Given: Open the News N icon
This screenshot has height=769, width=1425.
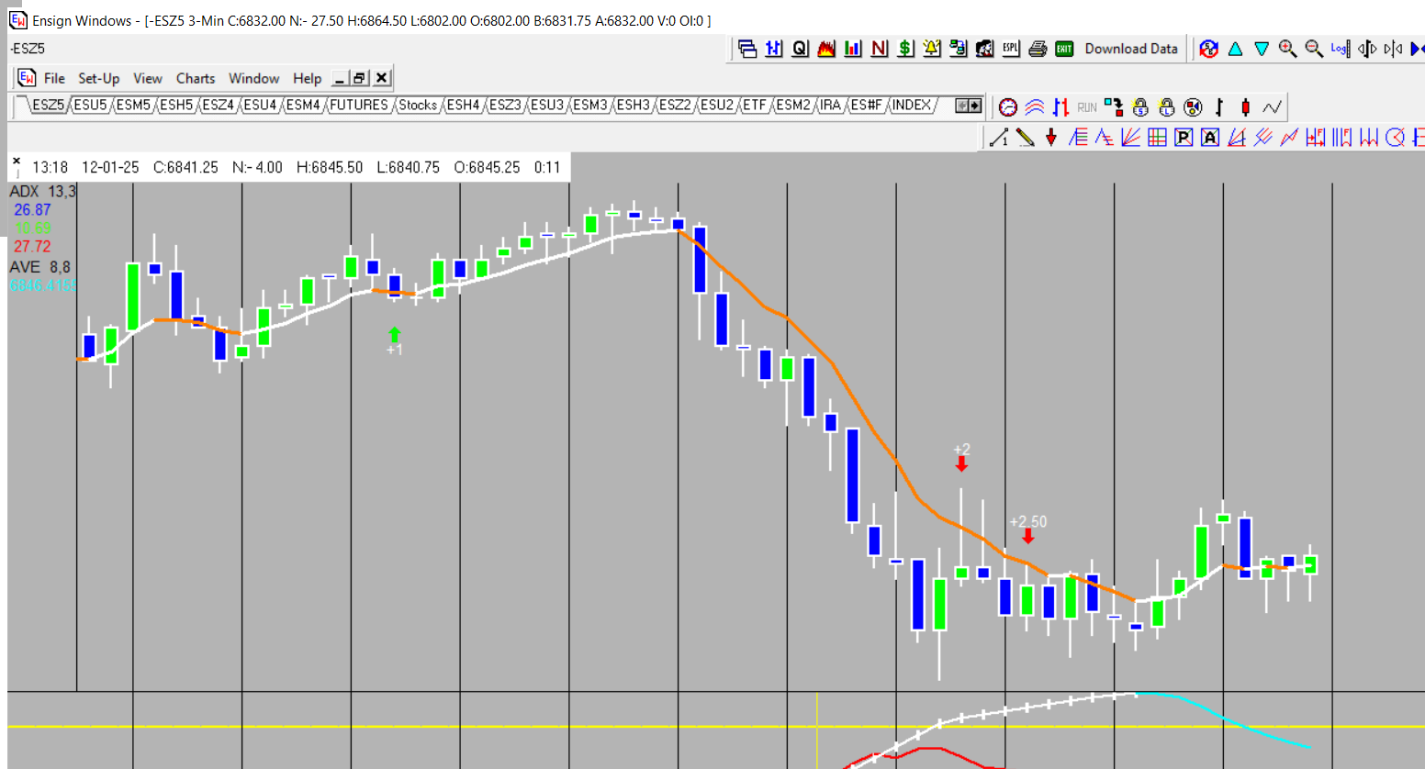Looking at the screenshot, I should coord(880,49).
